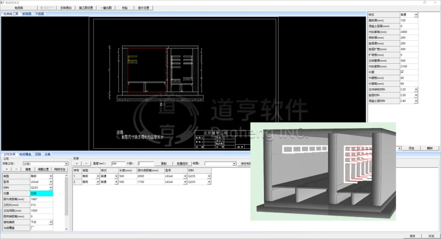Click the 镜像 mirror button
This screenshot has height=239, width=441.
click(28, 169)
